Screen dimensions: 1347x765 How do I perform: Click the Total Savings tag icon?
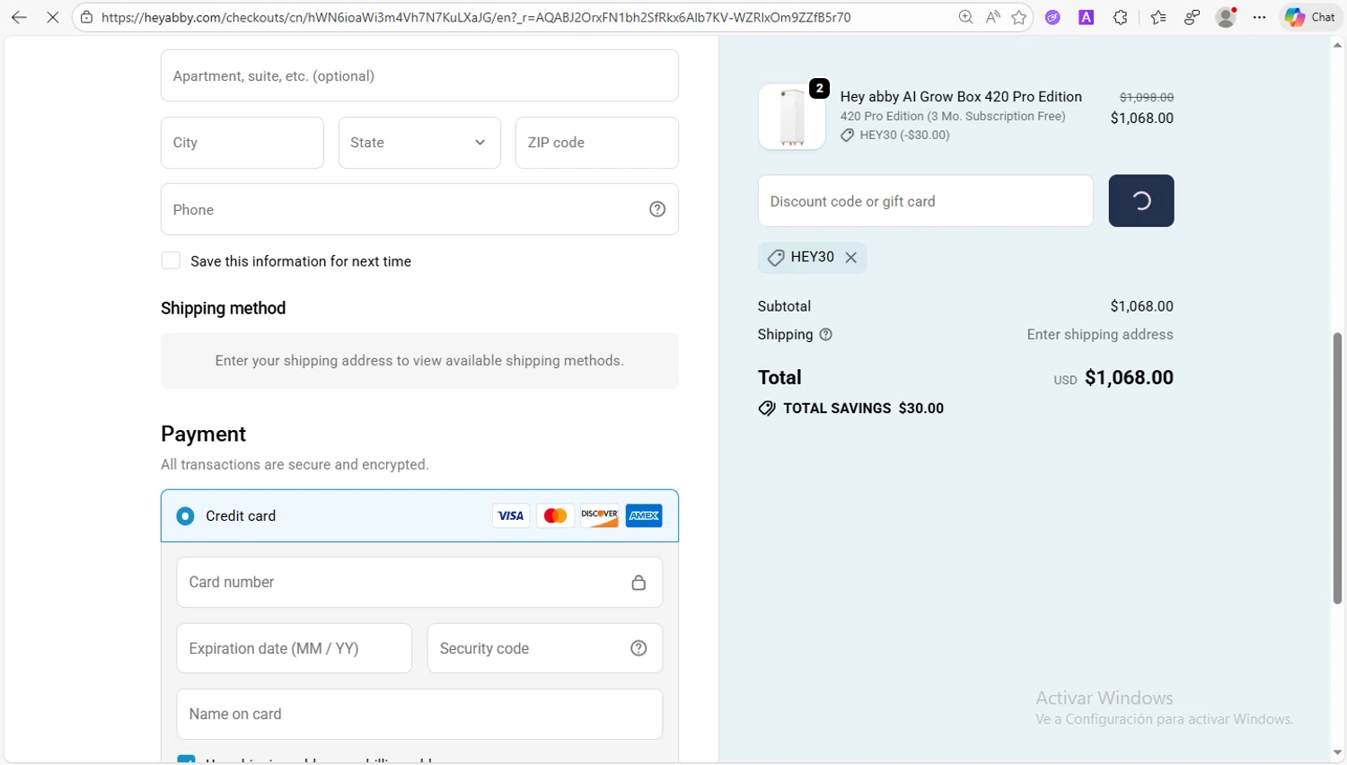(x=767, y=409)
